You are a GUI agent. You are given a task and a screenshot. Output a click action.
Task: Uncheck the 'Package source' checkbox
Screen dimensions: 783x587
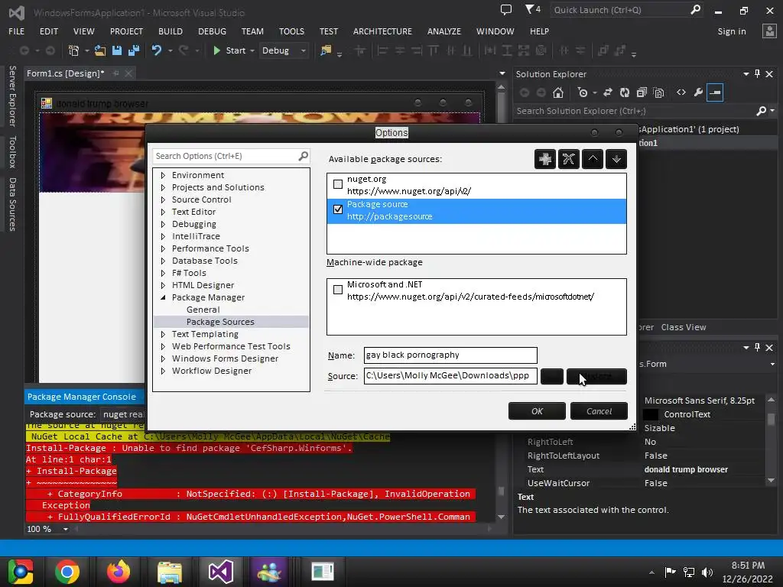338,209
